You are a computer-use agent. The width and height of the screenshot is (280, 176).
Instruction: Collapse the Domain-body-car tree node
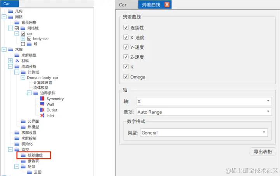[23, 78]
